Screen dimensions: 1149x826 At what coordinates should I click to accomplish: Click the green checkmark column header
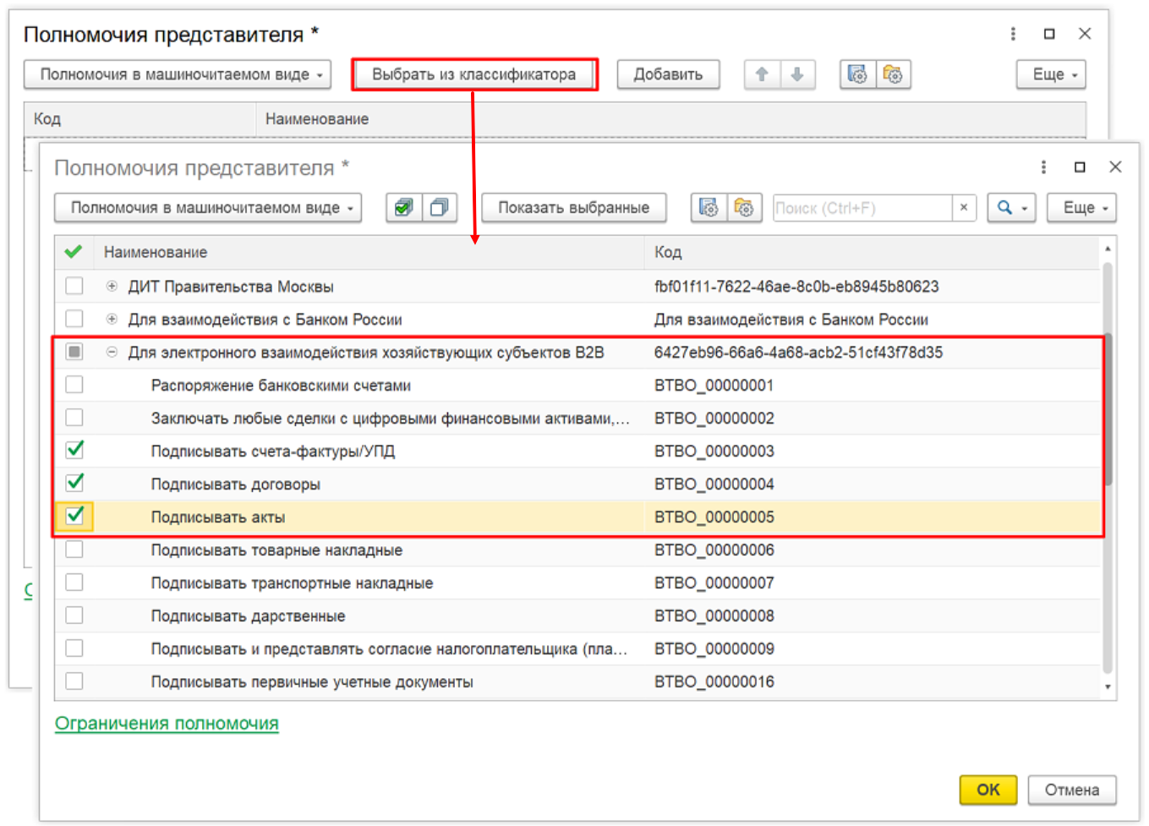(x=74, y=252)
